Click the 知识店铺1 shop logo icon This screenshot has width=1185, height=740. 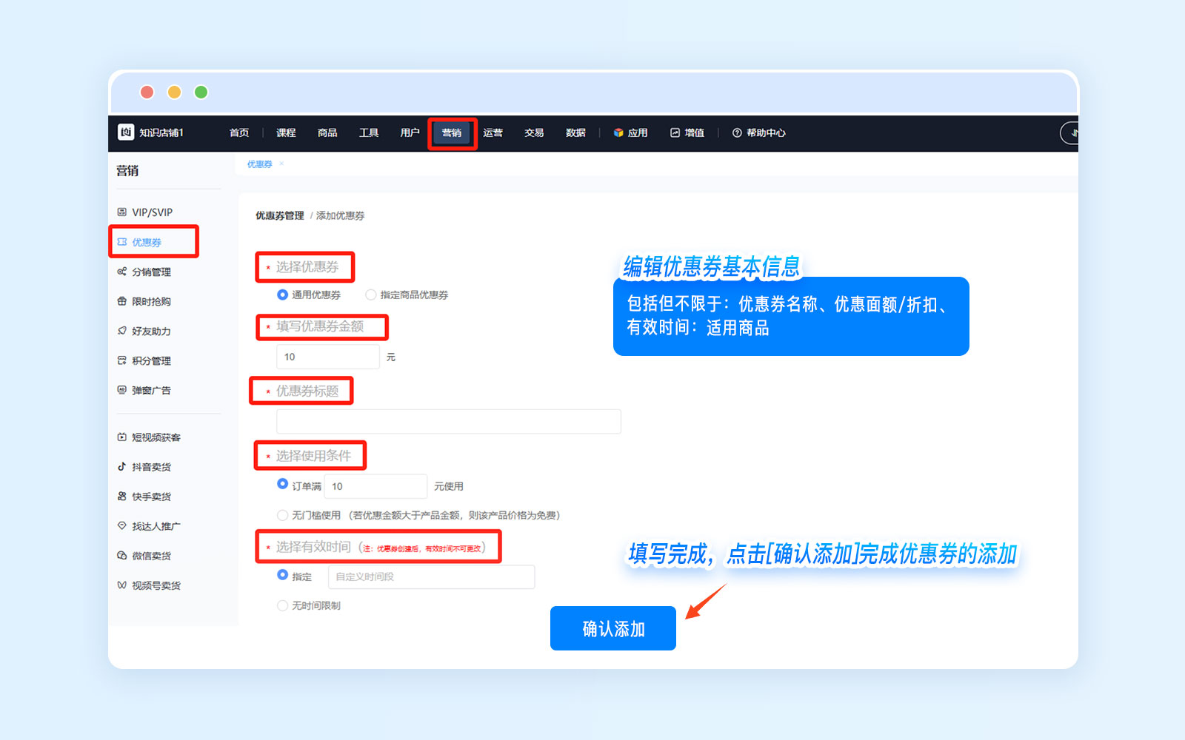126,132
